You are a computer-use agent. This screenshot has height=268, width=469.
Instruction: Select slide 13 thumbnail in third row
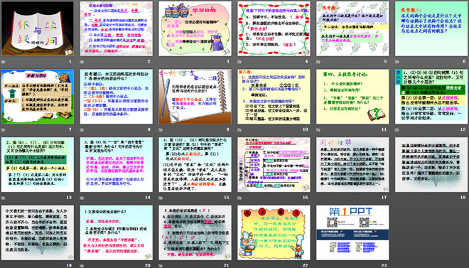click(38, 164)
